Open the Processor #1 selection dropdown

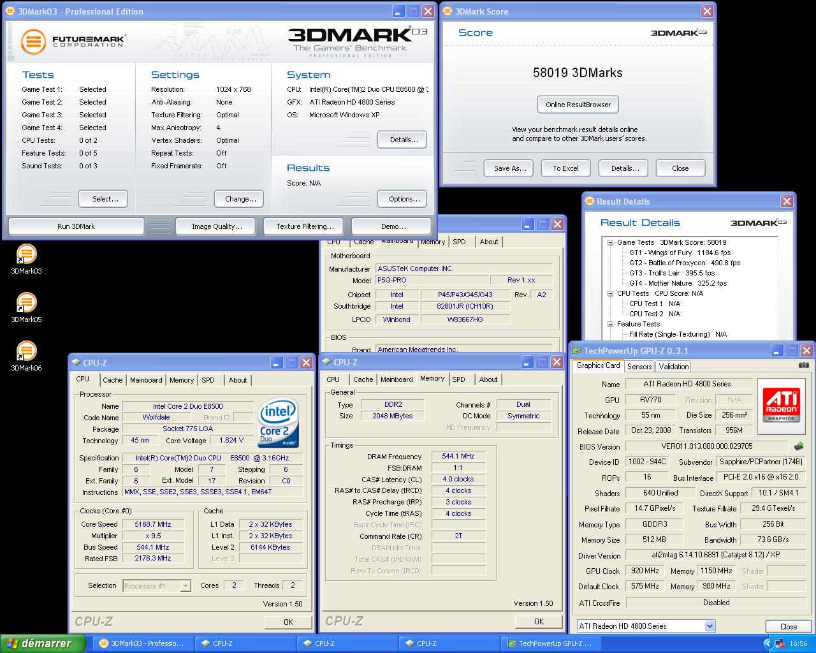(186, 585)
